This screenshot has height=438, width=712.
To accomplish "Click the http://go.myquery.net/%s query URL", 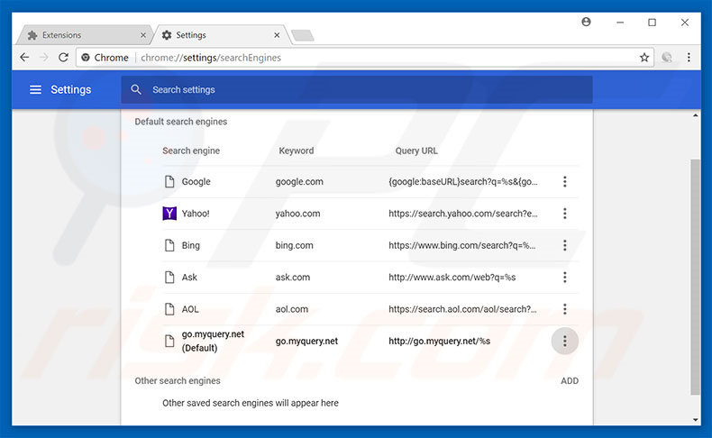I will [x=440, y=341].
